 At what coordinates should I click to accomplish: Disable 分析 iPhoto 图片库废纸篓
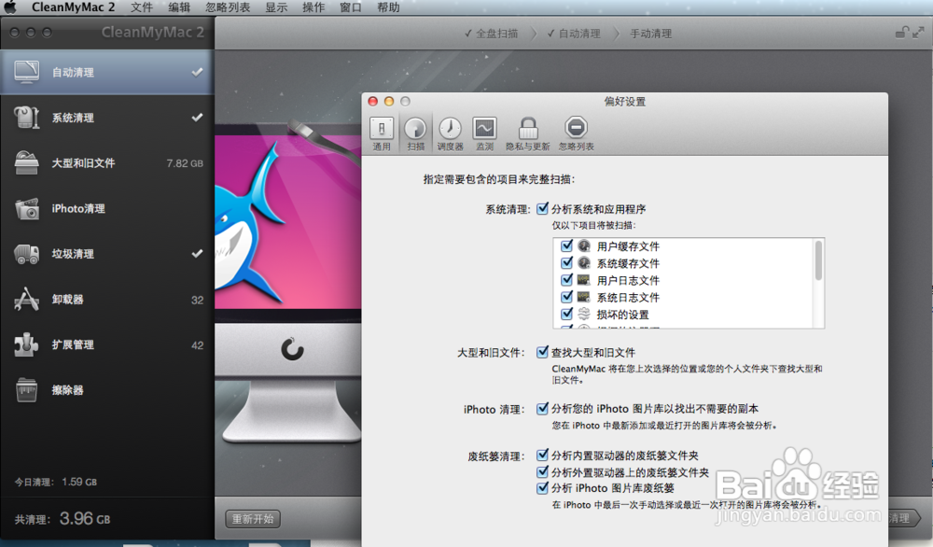pyautogui.click(x=544, y=486)
